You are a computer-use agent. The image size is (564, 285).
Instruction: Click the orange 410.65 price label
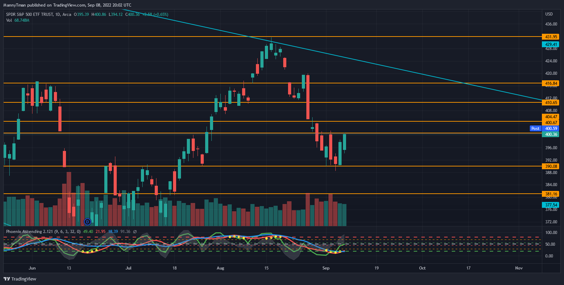tap(551, 103)
